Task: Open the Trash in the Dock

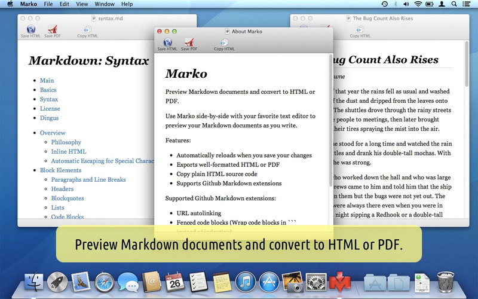Action: (x=445, y=282)
